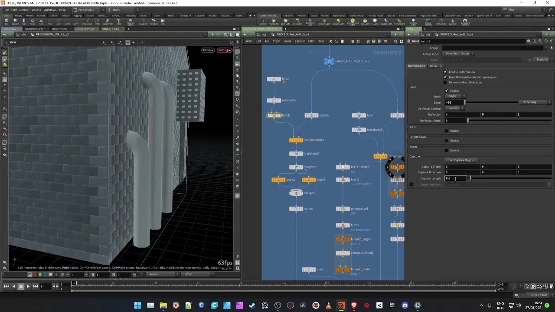This screenshot has width=555, height=312.
Task: Click the Point Light shelf tool
Action: click(274, 22)
